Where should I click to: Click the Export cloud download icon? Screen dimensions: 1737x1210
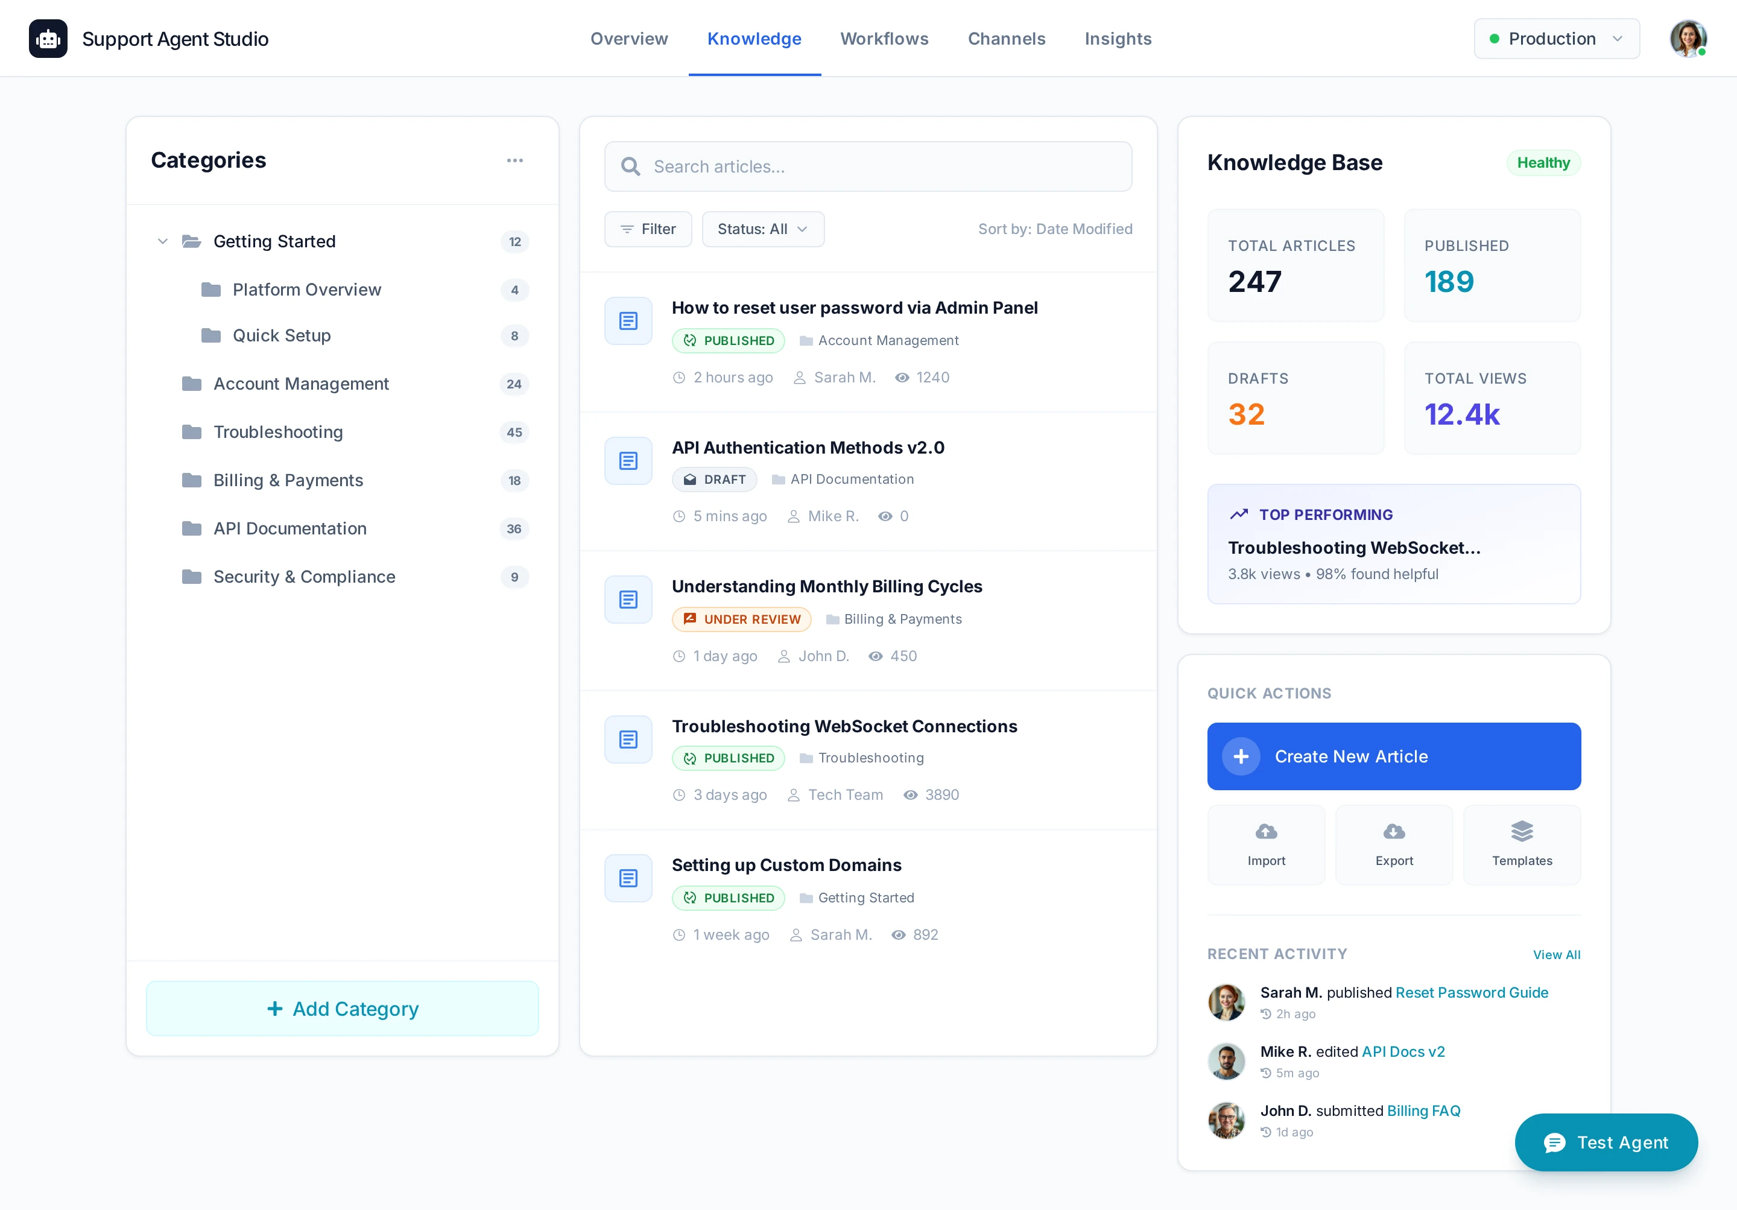coord(1394,832)
